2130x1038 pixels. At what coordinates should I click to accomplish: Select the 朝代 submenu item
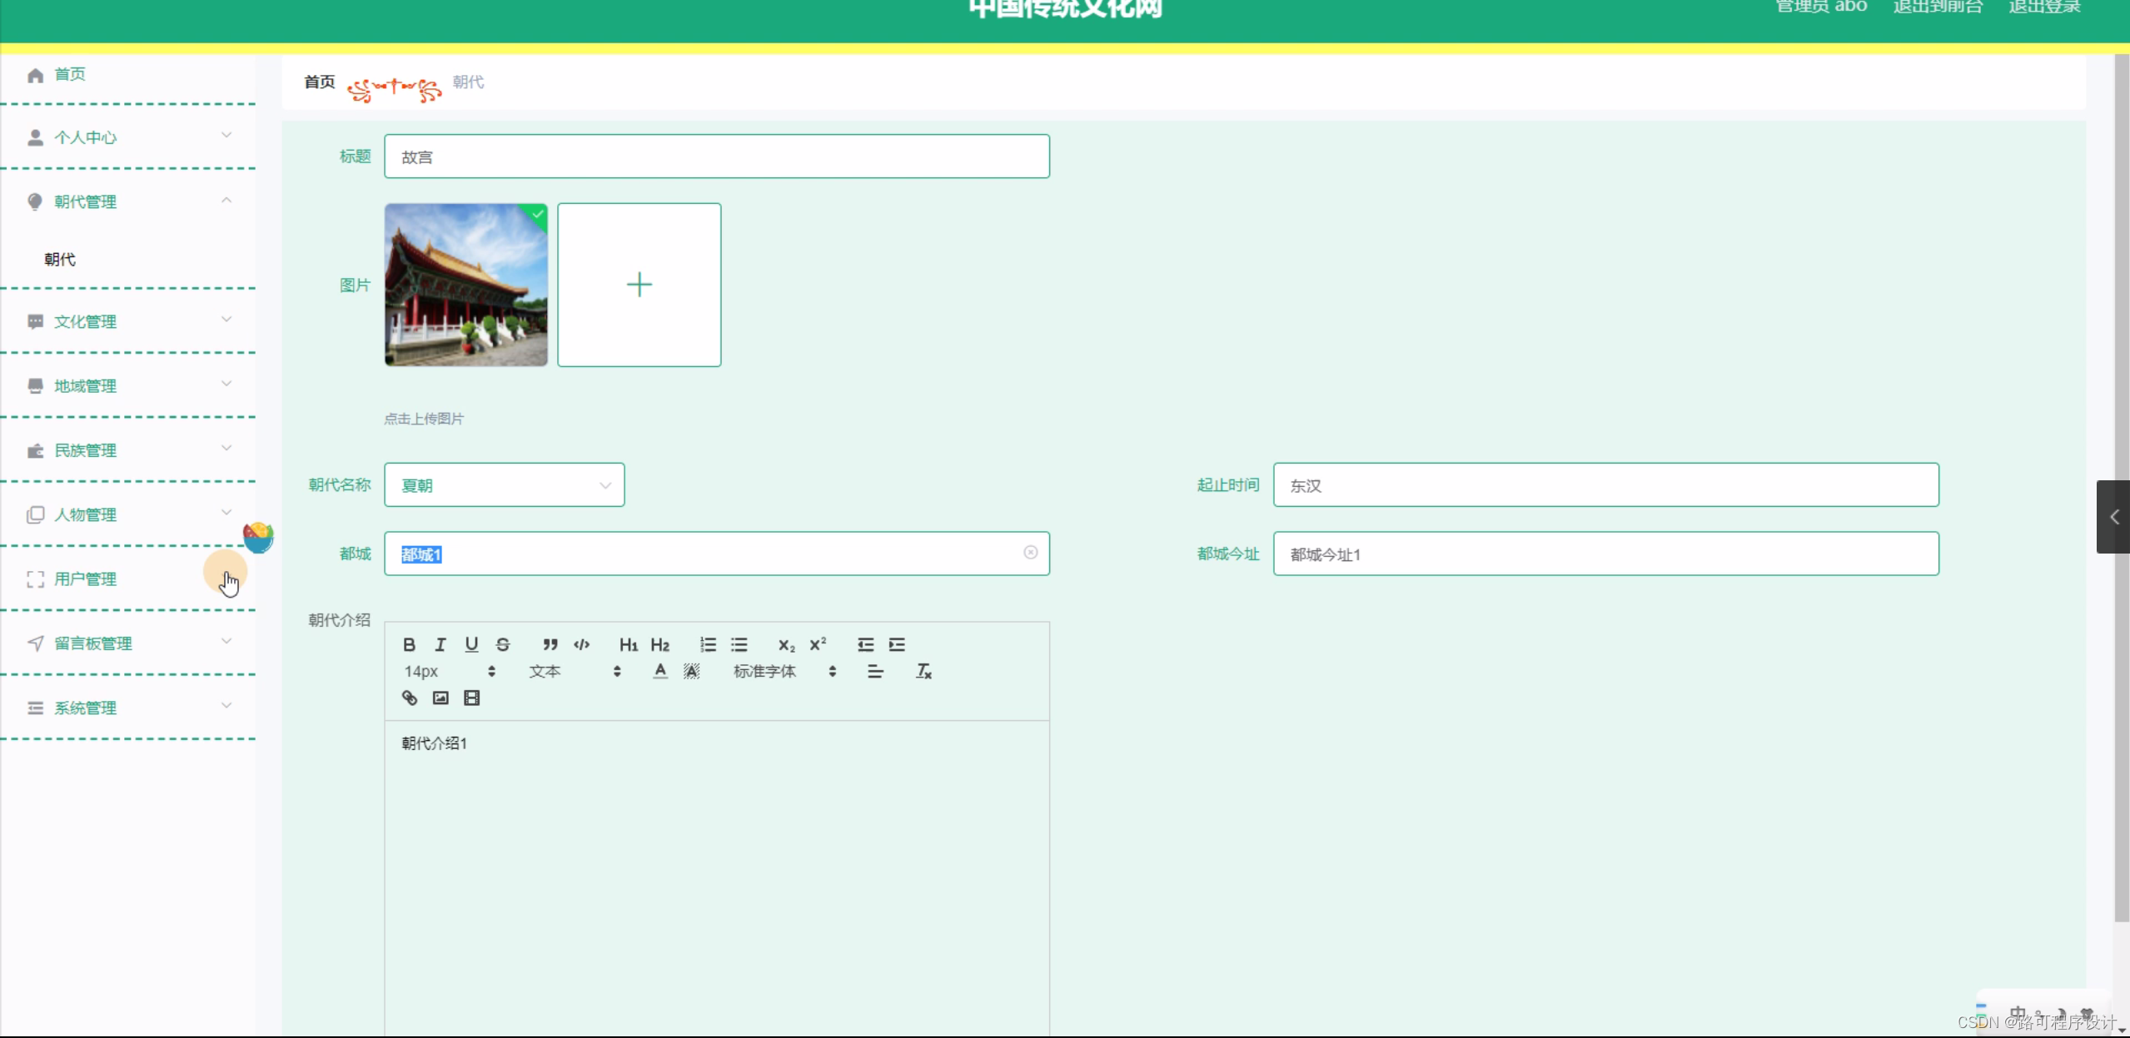click(60, 260)
